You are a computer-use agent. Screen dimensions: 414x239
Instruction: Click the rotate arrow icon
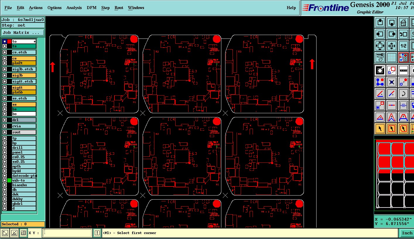coord(403,94)
